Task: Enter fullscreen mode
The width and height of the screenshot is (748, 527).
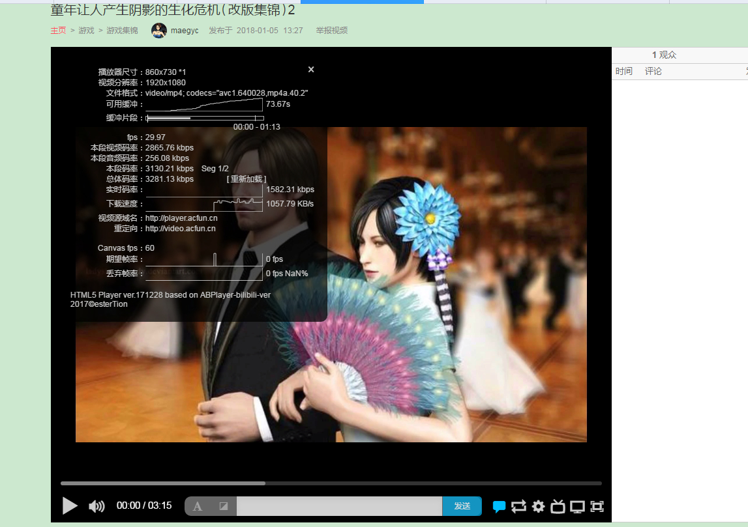Action: 597,506
